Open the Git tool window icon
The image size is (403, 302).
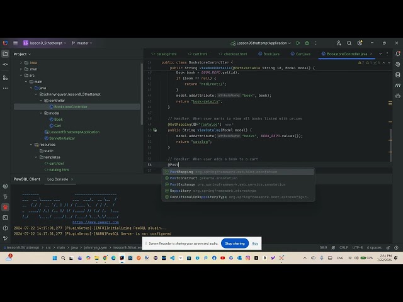click(x=5, y=238)
